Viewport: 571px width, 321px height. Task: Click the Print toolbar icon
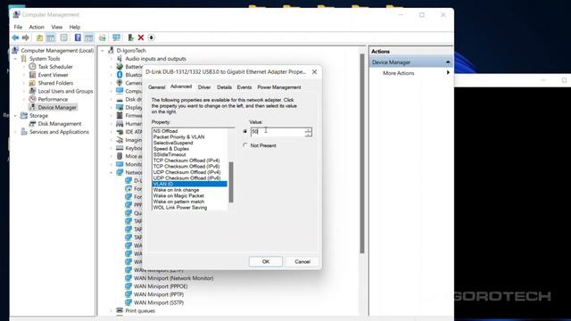(x=103, y=37)
